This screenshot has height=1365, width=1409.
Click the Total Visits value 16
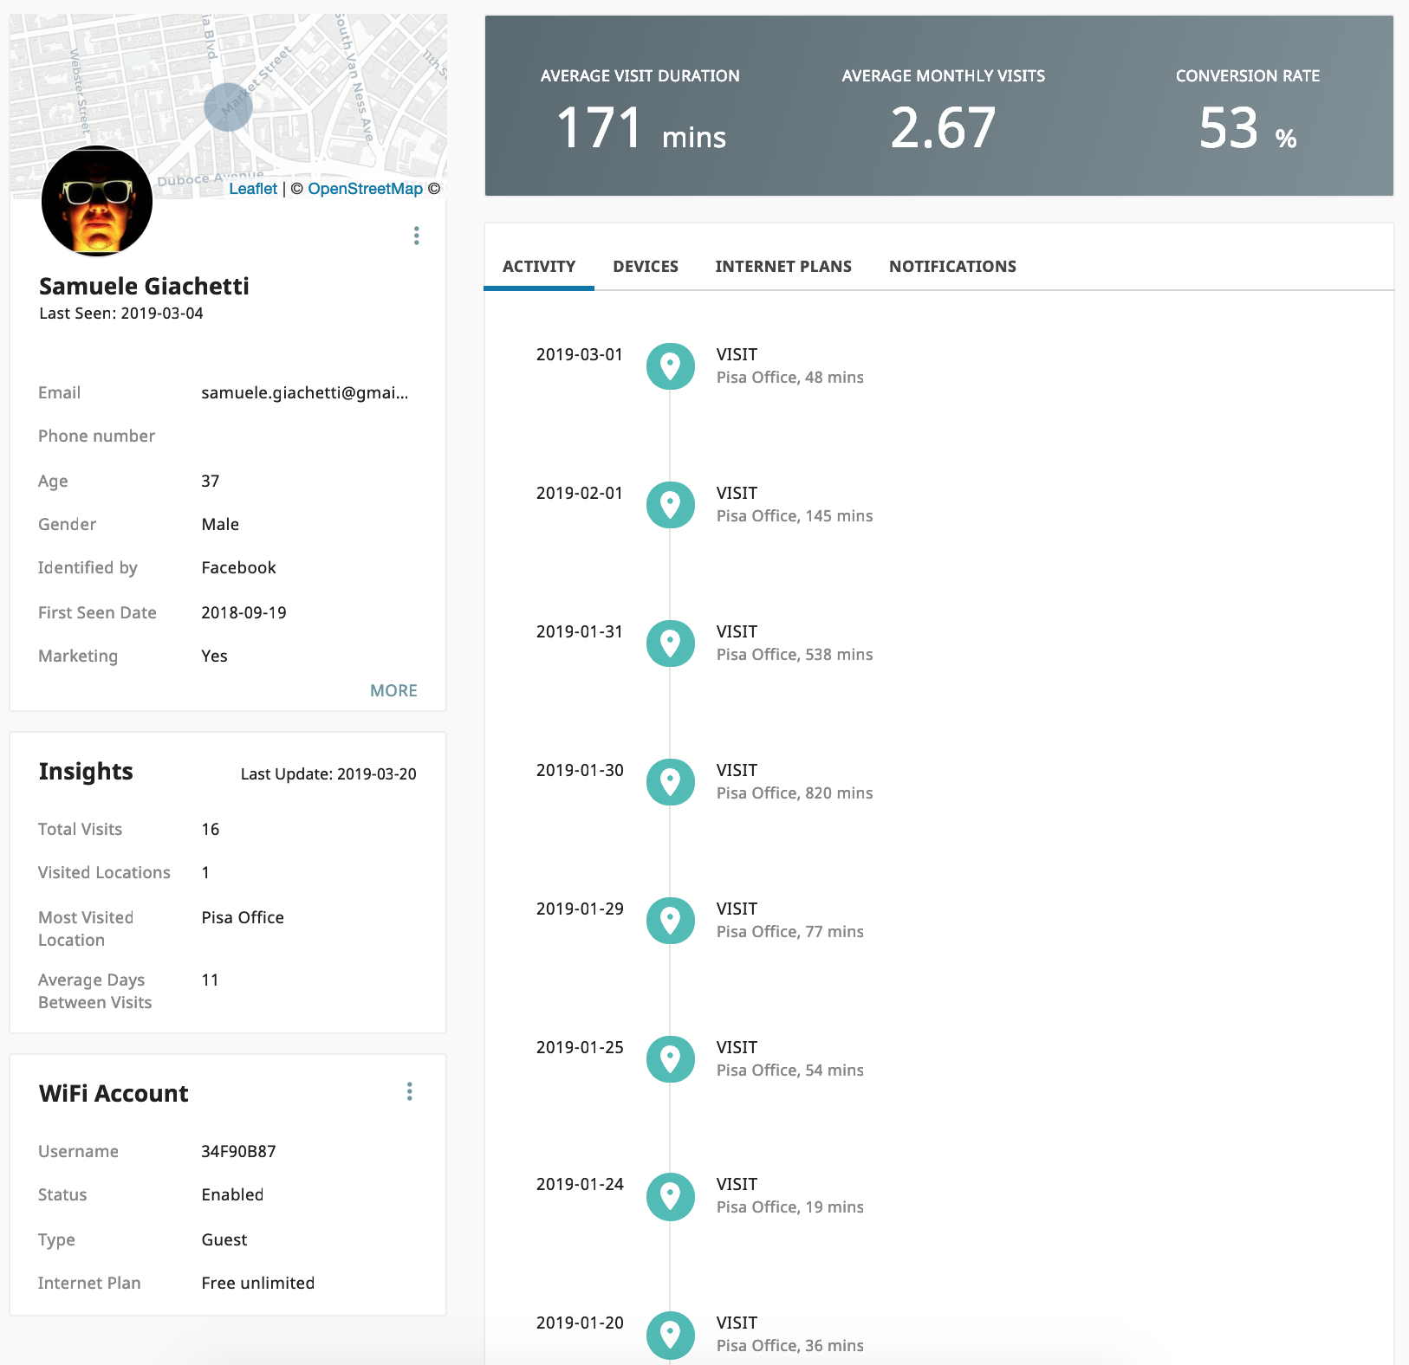[211, 829]
